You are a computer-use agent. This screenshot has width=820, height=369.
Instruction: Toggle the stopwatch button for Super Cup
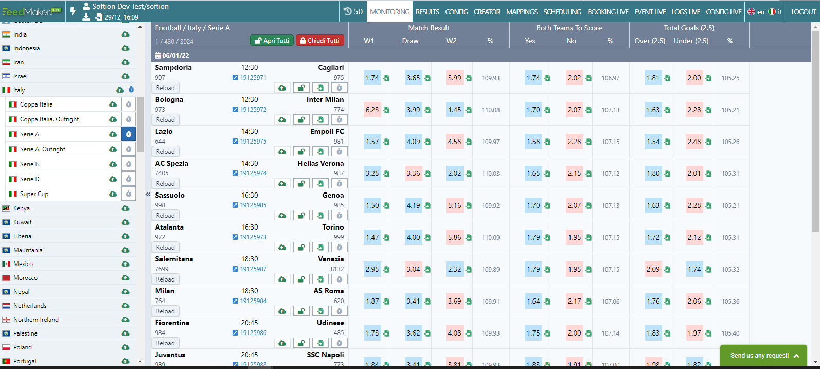[129, 194]
